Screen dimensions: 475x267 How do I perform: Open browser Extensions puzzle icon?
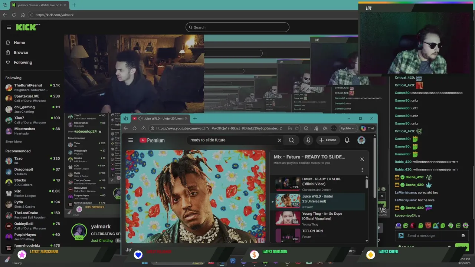(x=306, y=128)
